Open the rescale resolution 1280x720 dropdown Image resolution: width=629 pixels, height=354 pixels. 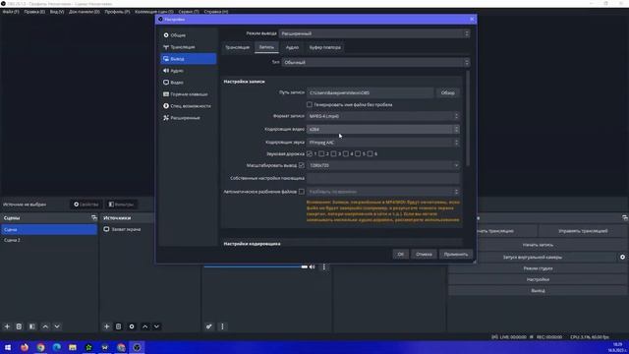(383, 165)
